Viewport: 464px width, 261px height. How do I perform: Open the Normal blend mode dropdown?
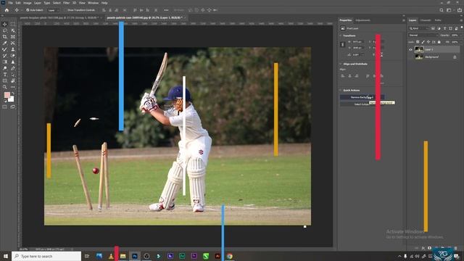click(423, 36)
